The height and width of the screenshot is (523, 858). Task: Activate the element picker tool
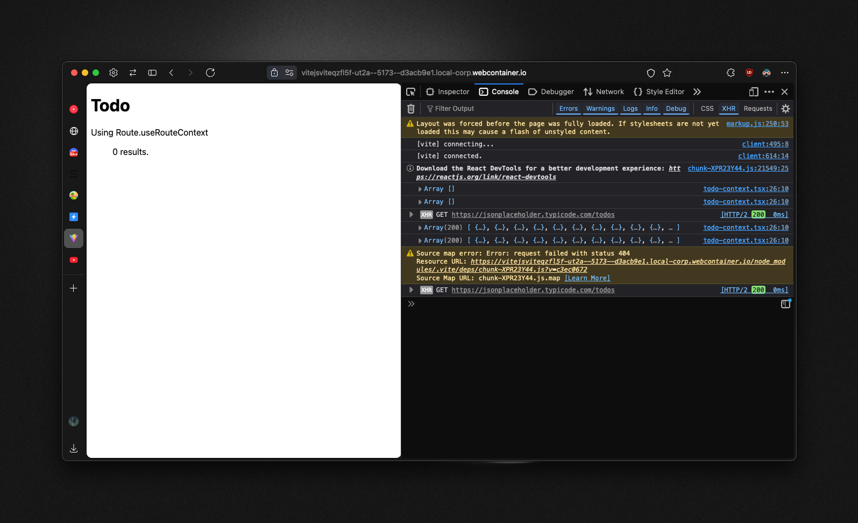(x=411, y=92)
